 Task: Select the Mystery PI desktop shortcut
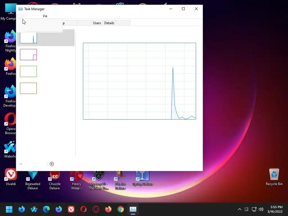[99, 180]
